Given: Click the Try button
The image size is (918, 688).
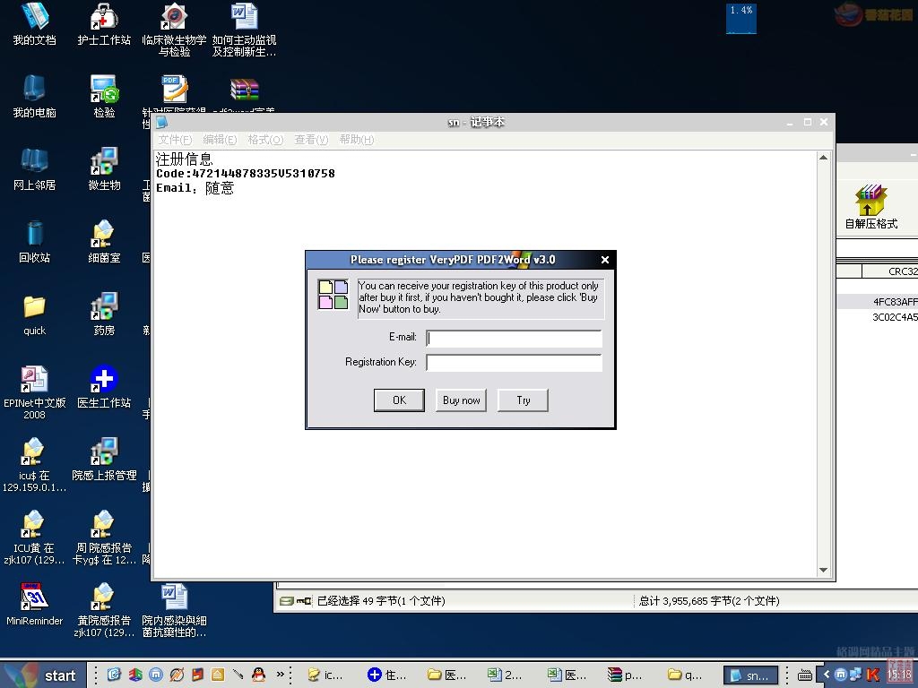Looking at the screenshot, I should pos(523,400).
